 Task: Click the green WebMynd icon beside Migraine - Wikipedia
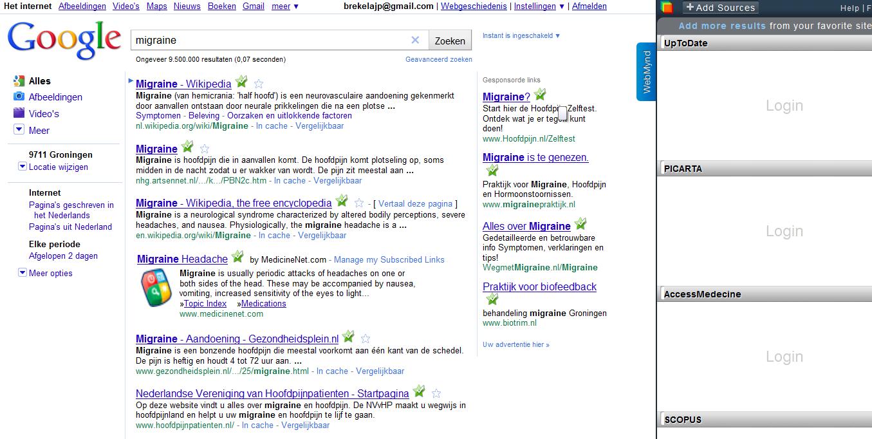click(x=241, y=82)
